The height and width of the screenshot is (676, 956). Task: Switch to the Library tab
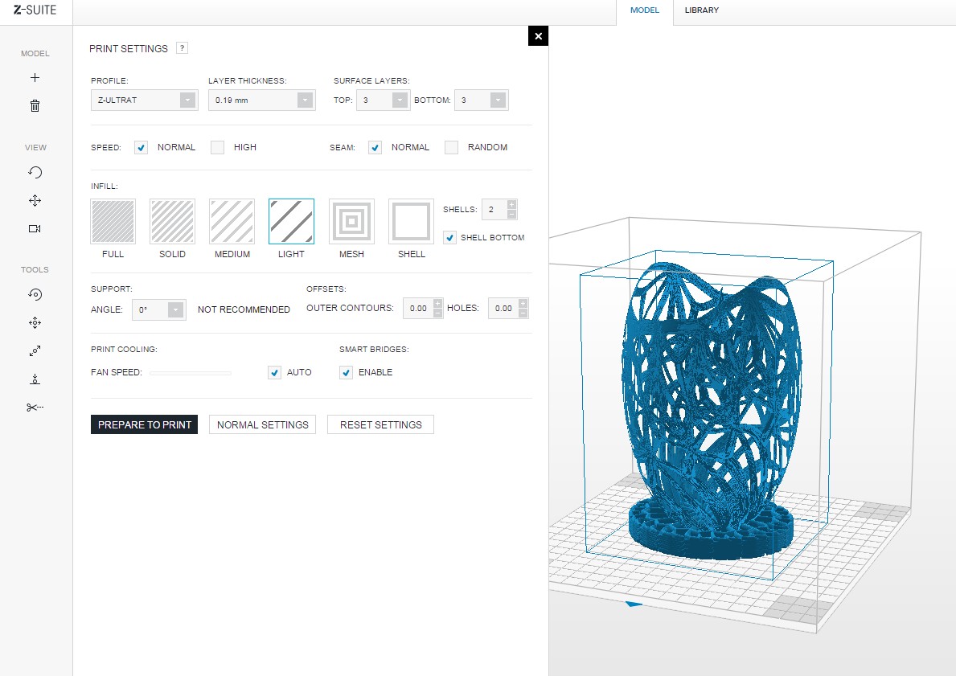click(701, 10)
